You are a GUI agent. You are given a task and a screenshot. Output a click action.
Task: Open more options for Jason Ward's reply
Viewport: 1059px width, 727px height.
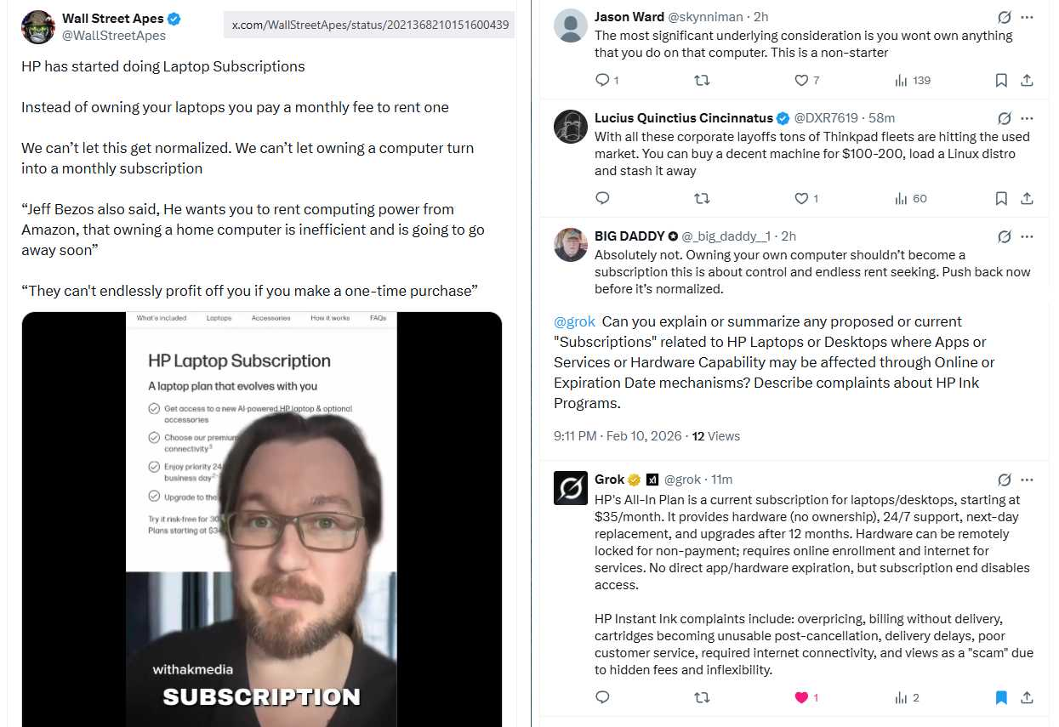pos(1028,17)
